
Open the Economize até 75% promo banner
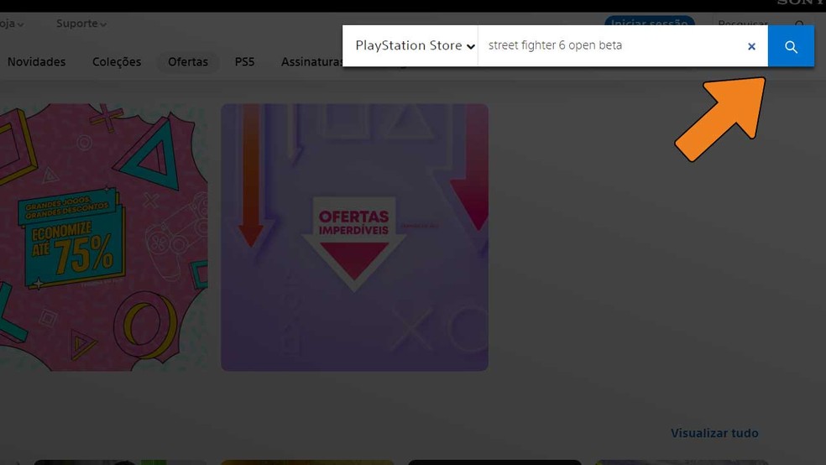(104, 238)
